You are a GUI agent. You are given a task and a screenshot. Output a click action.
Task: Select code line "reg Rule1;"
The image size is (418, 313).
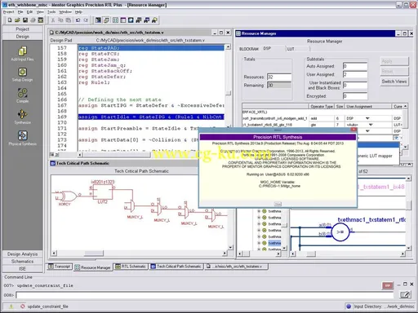[x=94, y=82]
